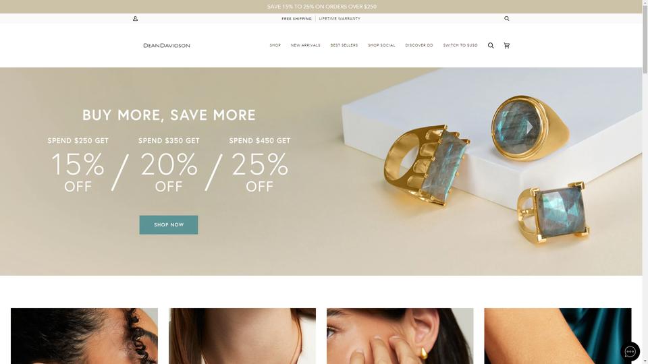Click the page vertical scrollbar
The height and width of the screenshot is (364, 648).
645,182
